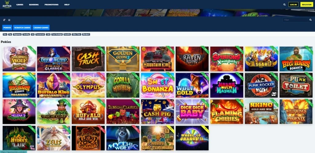Select the Scratch Cards category tab
The height and width of the screenshot is (153, 315).
click(x=22, y=27)
